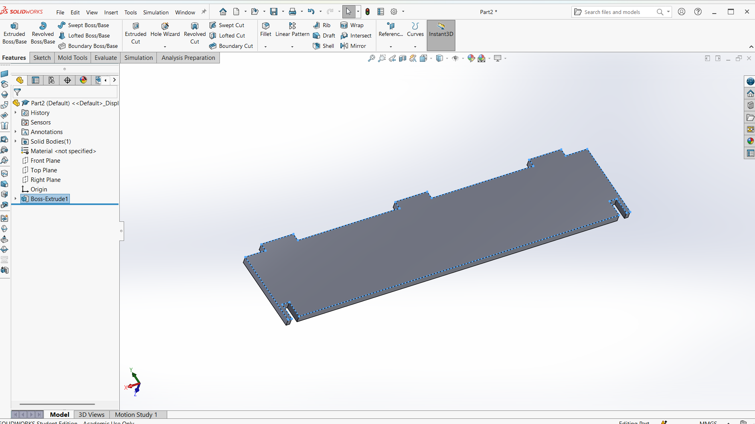Switch to the Evaluate tab
The image size is (755, 424).
[x=106, y=58]
